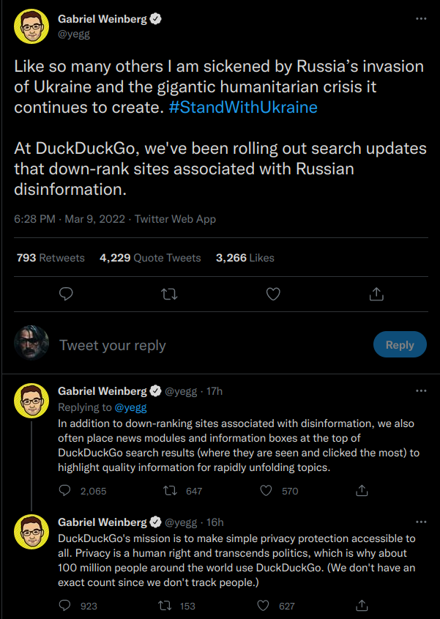Like the reply with 570 likes

tap(265, 491)
